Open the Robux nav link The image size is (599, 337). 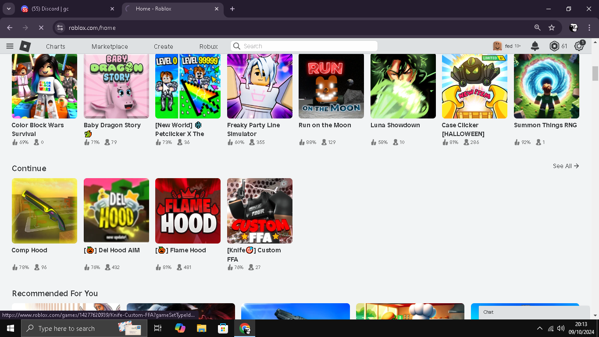tap(209, 47)
